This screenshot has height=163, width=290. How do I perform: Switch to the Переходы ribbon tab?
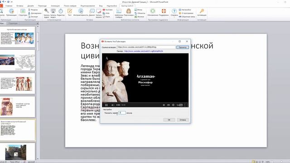pos(42,6)
